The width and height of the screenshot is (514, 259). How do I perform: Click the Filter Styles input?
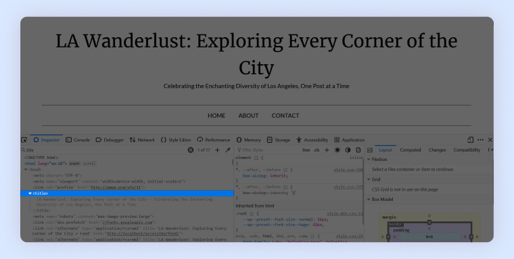click(268, 150)
